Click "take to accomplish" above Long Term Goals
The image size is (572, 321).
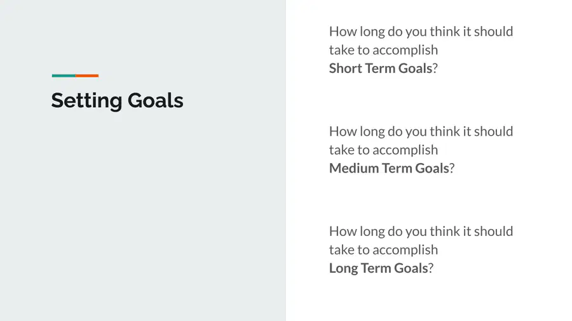[383, 251]
